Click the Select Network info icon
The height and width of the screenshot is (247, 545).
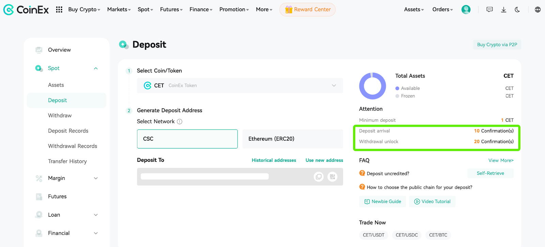click(180, 122)
